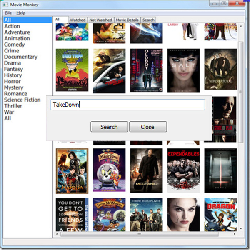
Task: Select the All entry at list bottom
Action: tap(7, 118)
